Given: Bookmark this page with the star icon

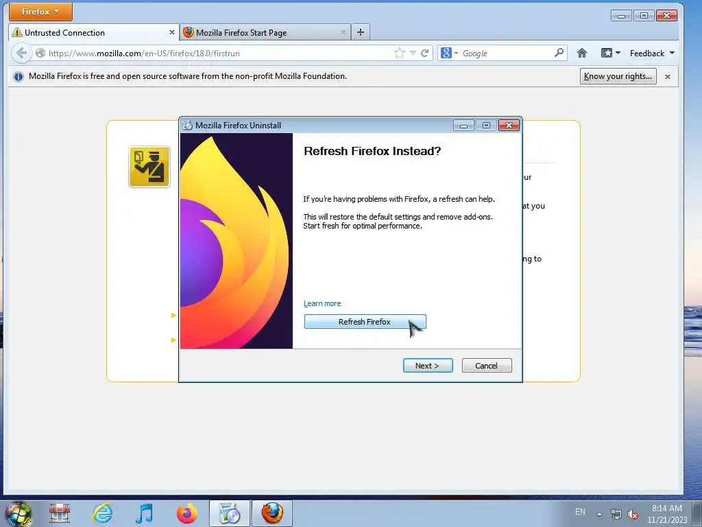Looking at the screenshot, I should pyautogui.click(x=400, y=54).
